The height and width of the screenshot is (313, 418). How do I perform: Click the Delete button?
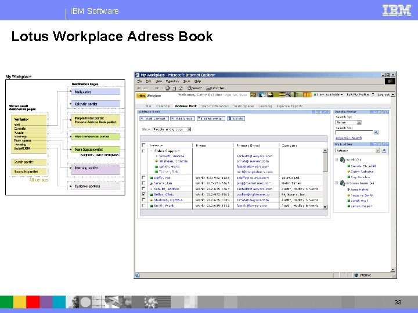tap(236, 118)
